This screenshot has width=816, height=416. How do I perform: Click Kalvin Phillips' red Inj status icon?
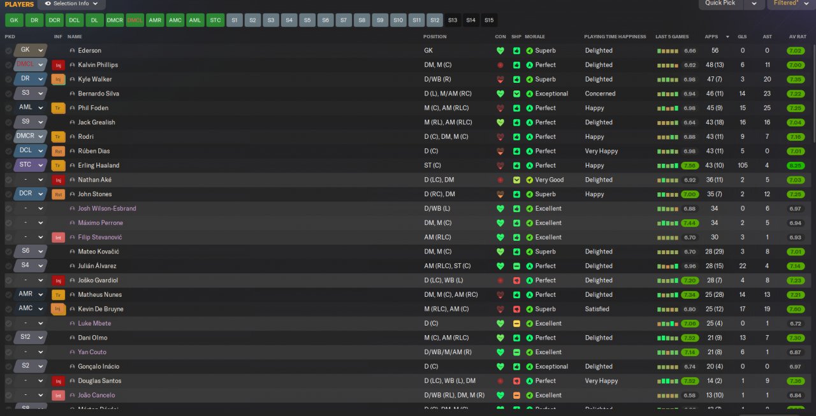tap(59, 65)
